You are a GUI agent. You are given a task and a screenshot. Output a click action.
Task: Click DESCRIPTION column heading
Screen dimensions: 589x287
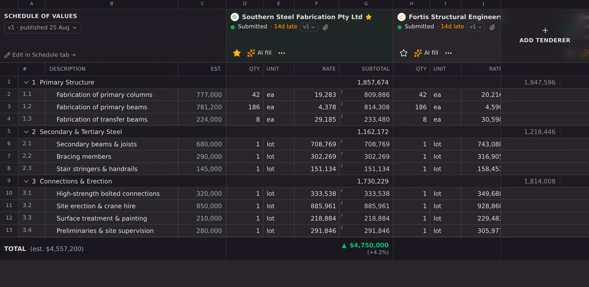[67, 69]
